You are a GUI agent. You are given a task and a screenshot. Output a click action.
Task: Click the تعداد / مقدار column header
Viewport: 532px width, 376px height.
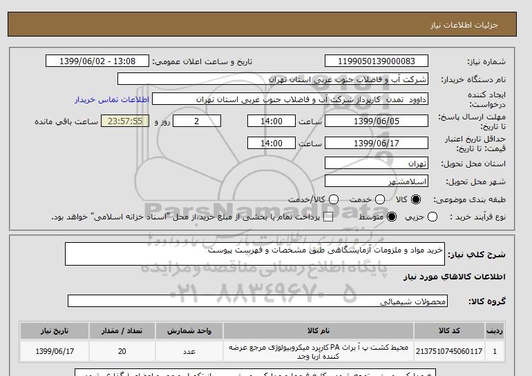(122, 331)
